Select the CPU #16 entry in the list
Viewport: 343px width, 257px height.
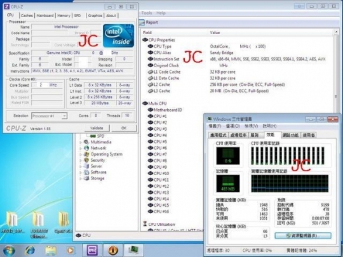pyautogui.click(x=161, y=212)
